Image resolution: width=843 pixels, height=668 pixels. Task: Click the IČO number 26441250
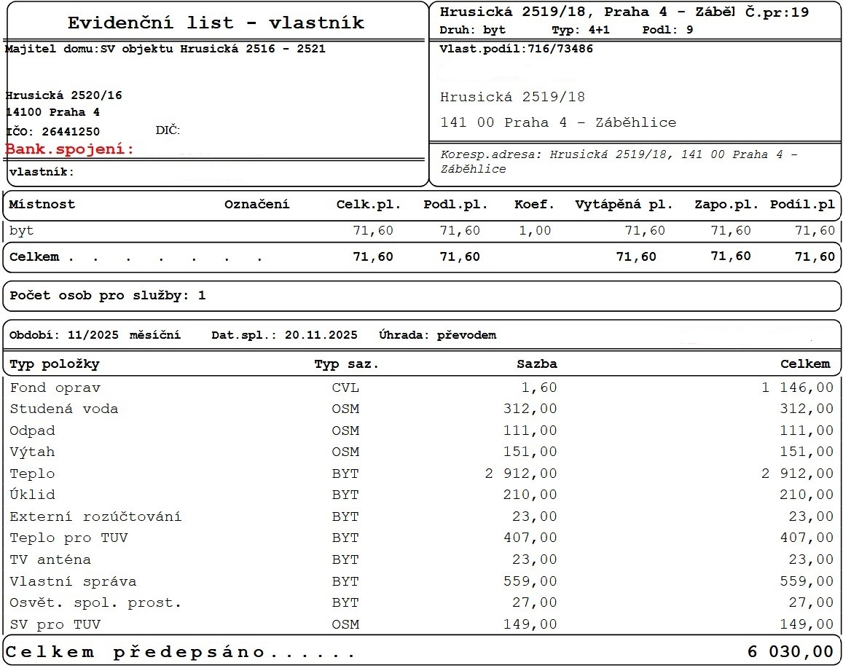[71, 132]
